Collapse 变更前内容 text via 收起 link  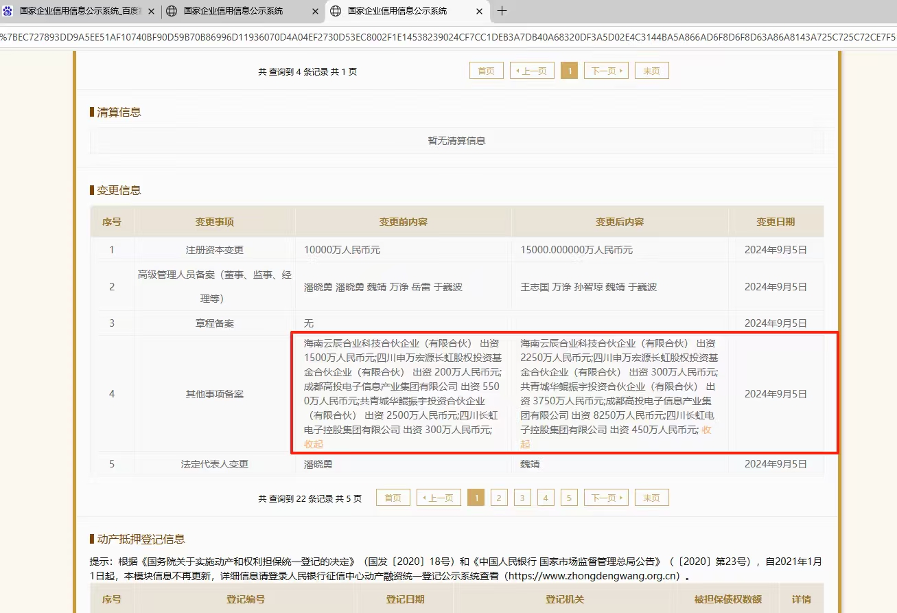pyautogui.click(x=314, y=444)
